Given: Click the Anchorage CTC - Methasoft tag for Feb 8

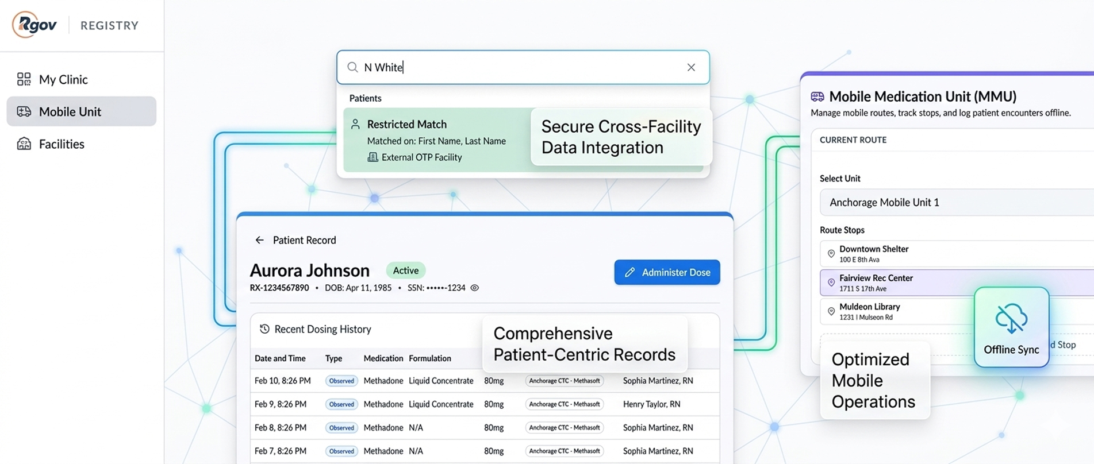Looking at the screenshot, I should point(565,428).
